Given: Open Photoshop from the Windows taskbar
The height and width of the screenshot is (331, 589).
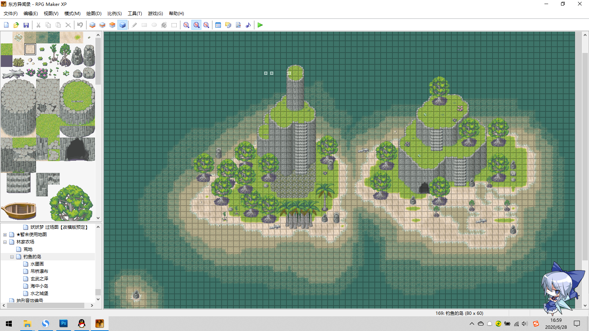Looking at the screenshot, I should pyautogui.click(x=64, y=324).
